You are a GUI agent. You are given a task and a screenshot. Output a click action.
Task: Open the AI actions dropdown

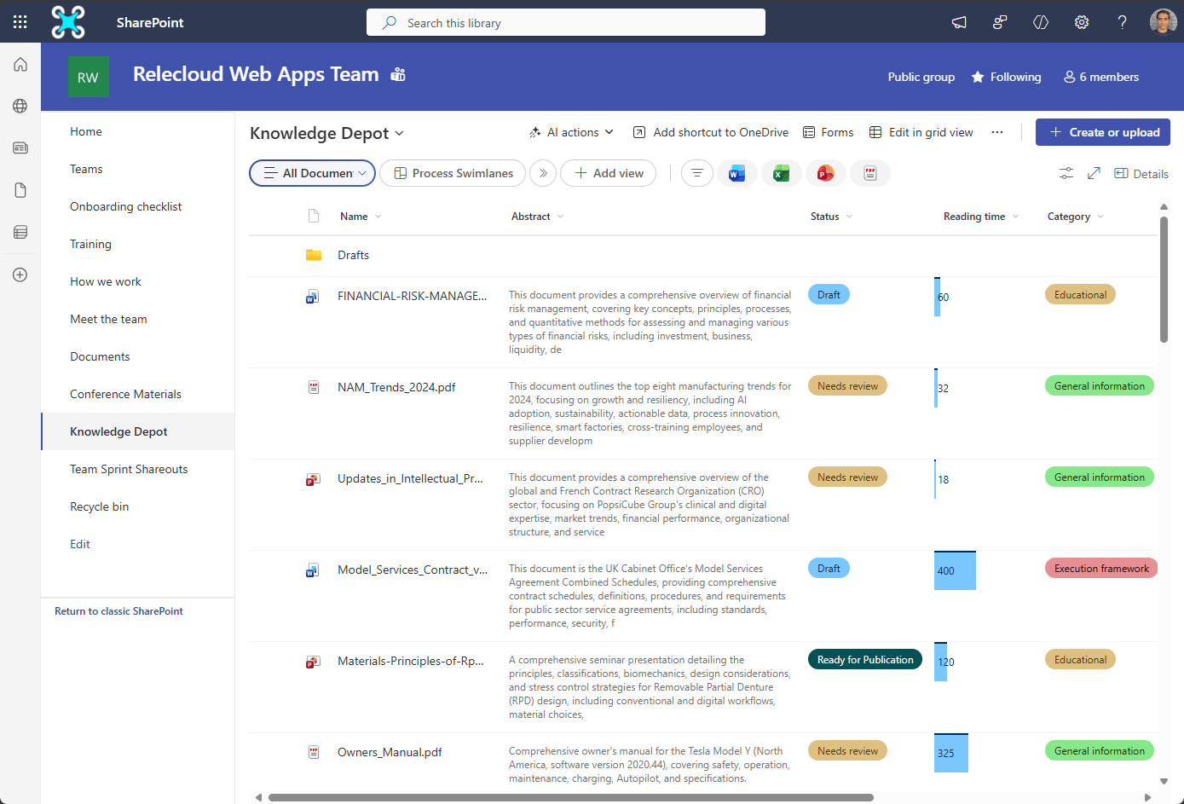571,132
